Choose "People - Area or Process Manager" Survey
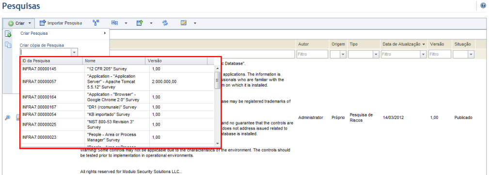 pos(111,137)
